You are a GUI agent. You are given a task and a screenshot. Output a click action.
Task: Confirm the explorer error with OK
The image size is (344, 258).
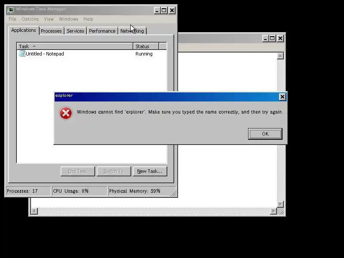pyautogui.click(x=265, y=134)
